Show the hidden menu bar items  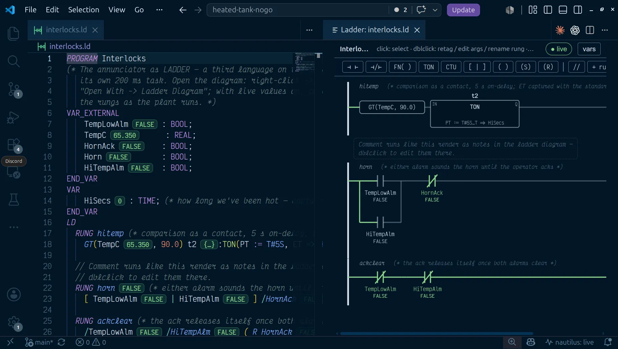point(159,10)
